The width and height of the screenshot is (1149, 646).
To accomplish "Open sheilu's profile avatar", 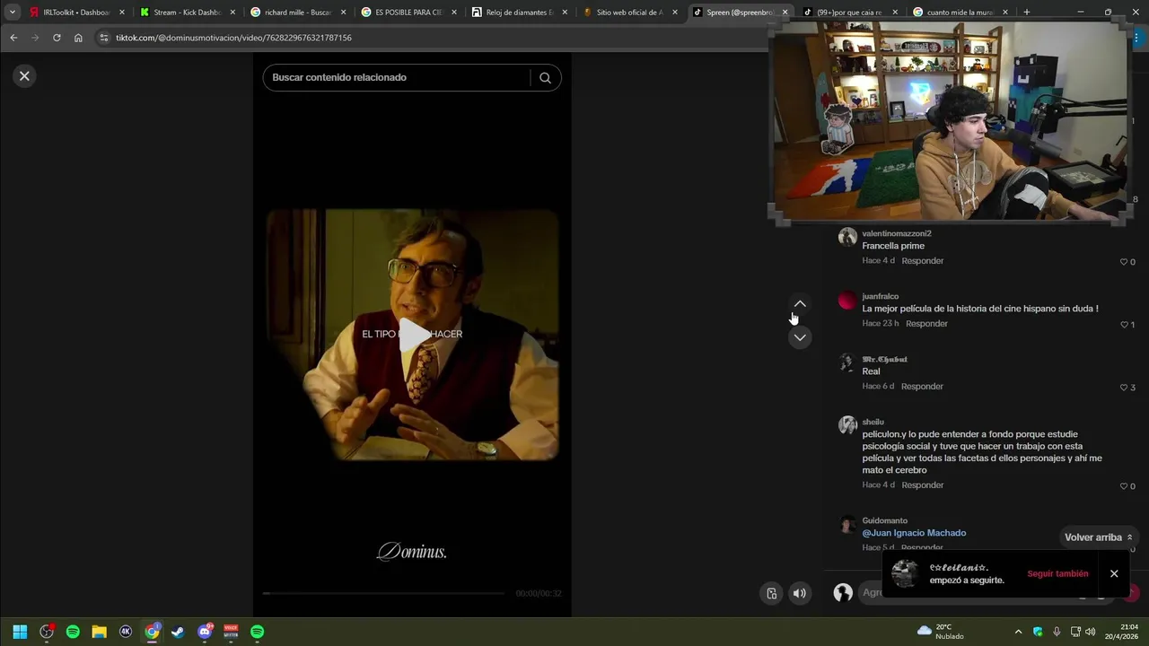I will coord(847,425).
